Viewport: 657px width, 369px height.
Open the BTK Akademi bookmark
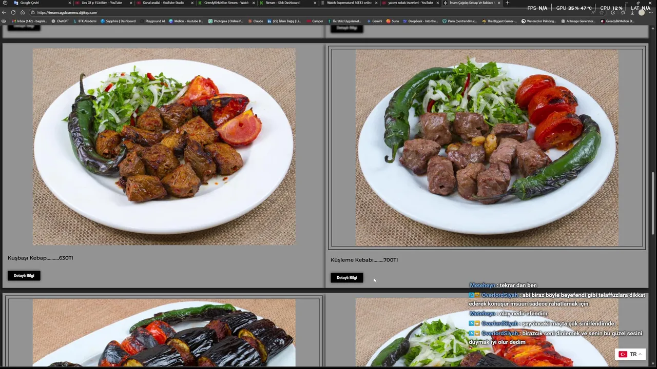[84, 21]
